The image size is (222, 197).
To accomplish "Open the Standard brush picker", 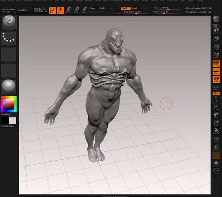I will [9, 23].
